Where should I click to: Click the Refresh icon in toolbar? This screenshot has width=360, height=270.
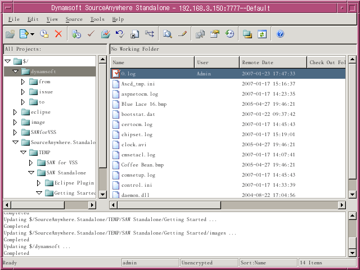pyautogui.click(x=262, y=34)
